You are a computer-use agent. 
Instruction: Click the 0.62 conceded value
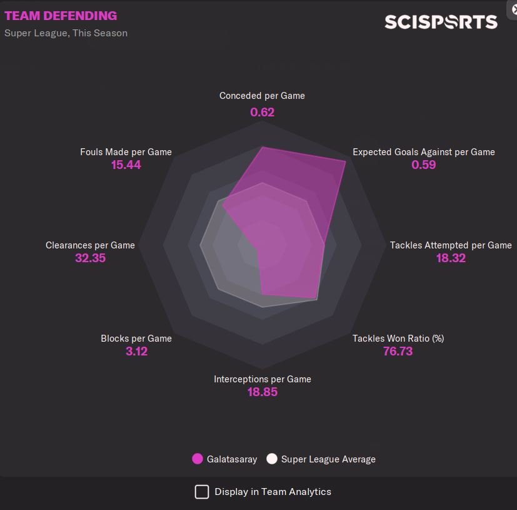(262, 113)
